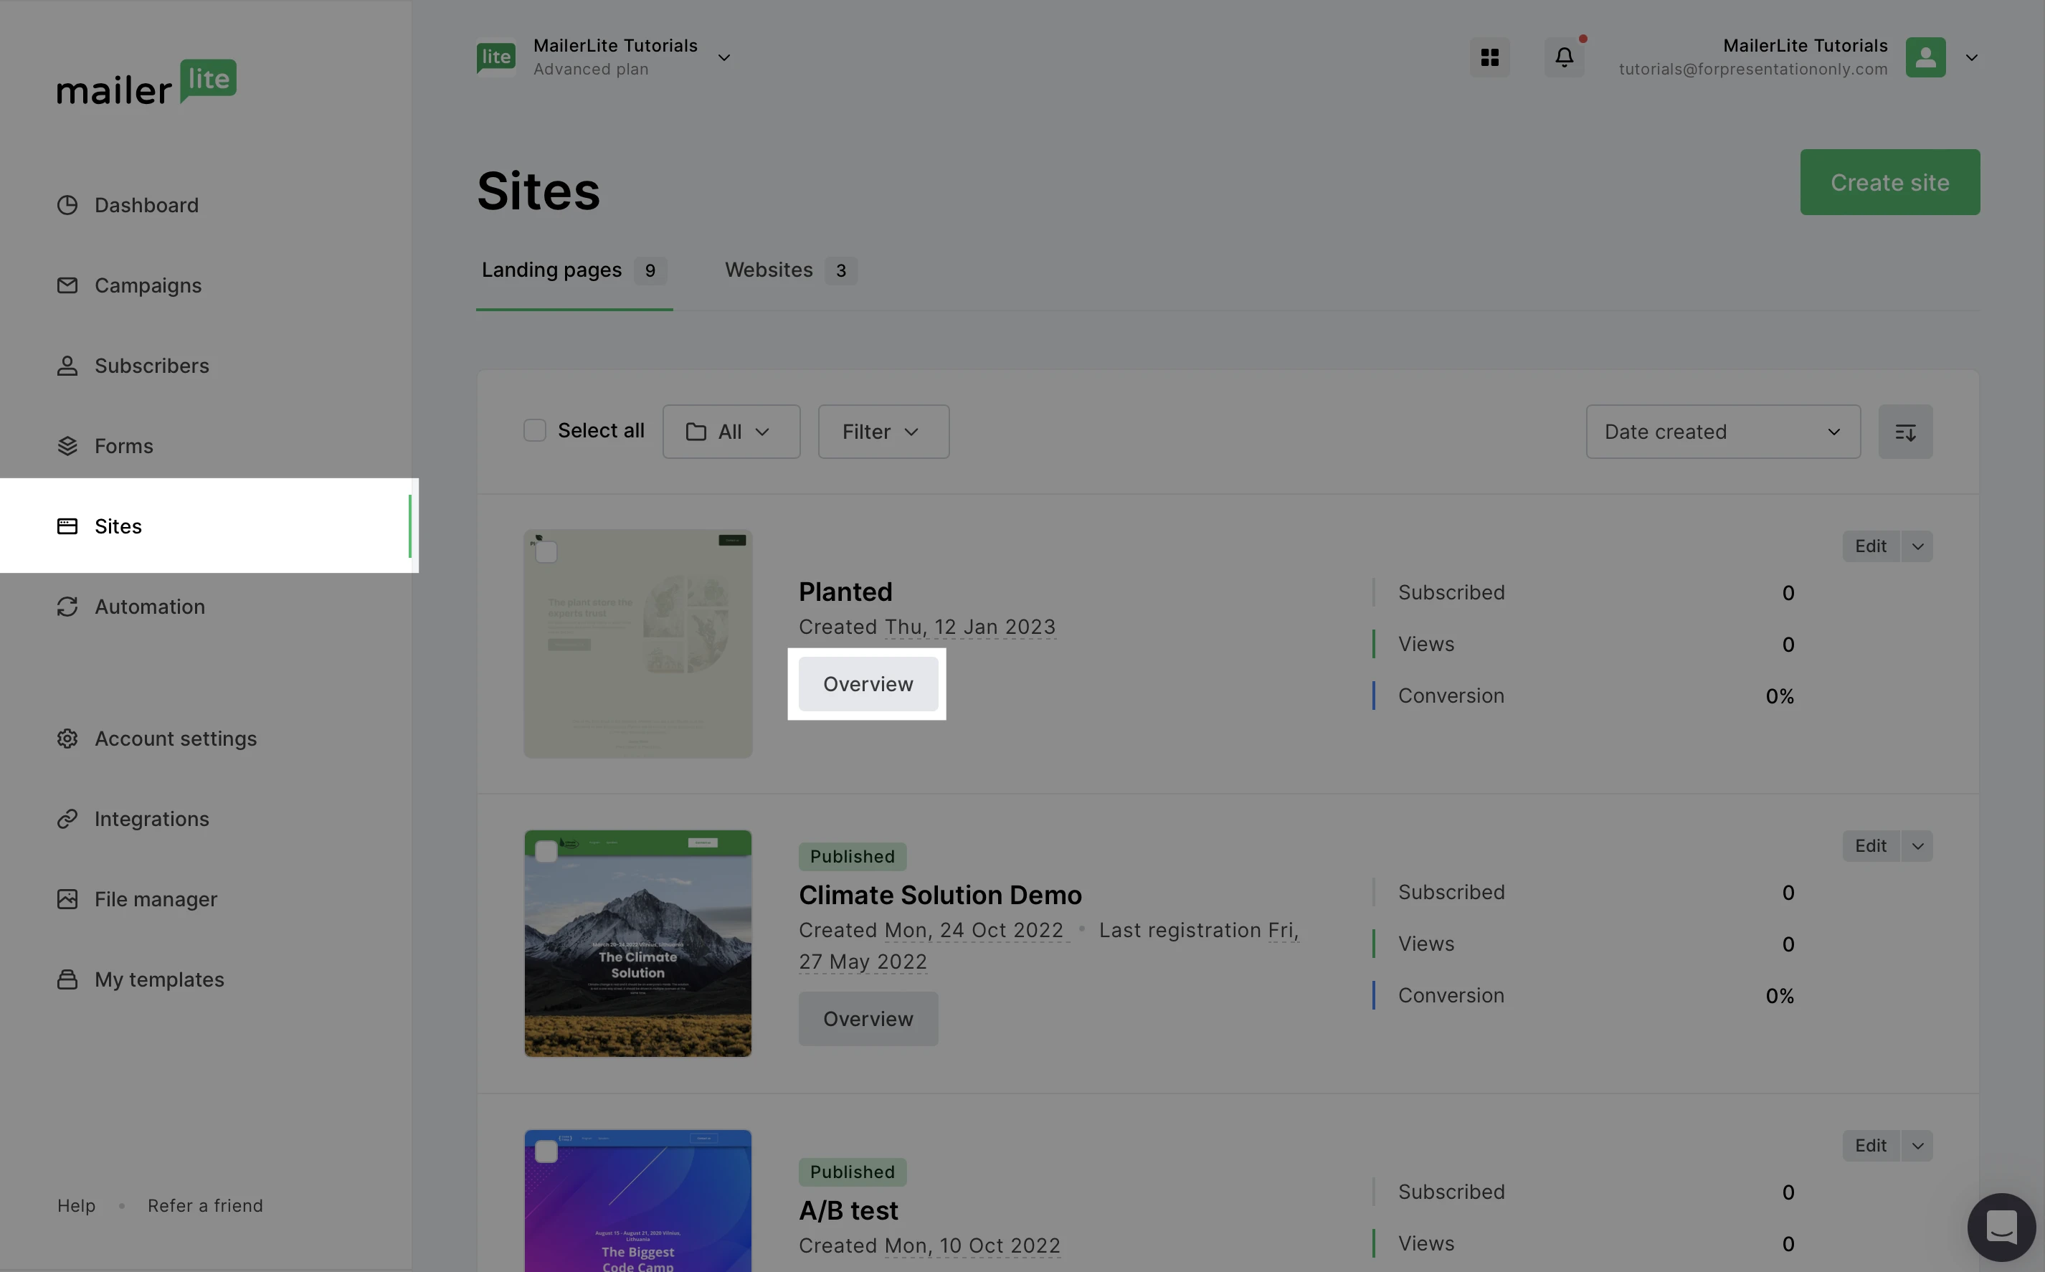
Task: Open the live chat bubble
Action: pos(2001,1227)
